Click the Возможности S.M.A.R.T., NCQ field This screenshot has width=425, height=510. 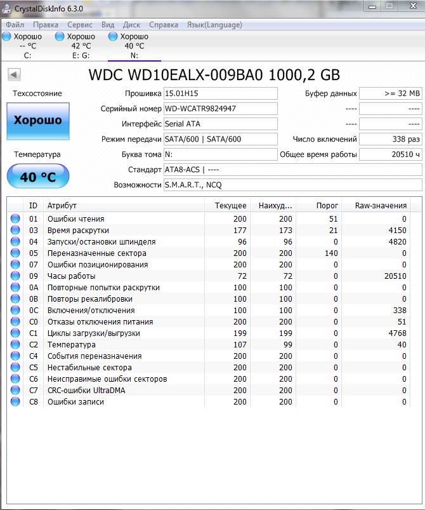point(293,185)
